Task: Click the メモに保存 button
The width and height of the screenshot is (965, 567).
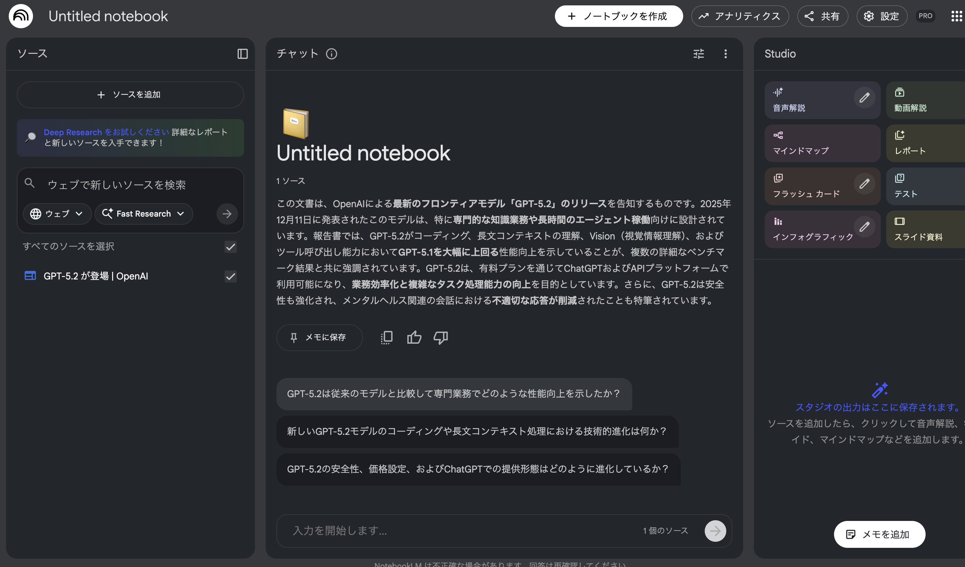Action: tap(319, 337)
